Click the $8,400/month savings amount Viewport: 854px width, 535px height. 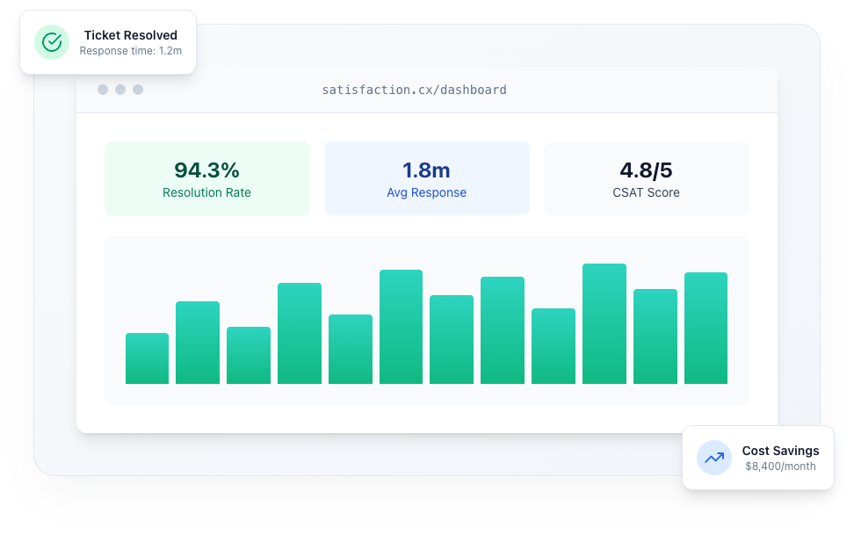click(x=780, y=466)
